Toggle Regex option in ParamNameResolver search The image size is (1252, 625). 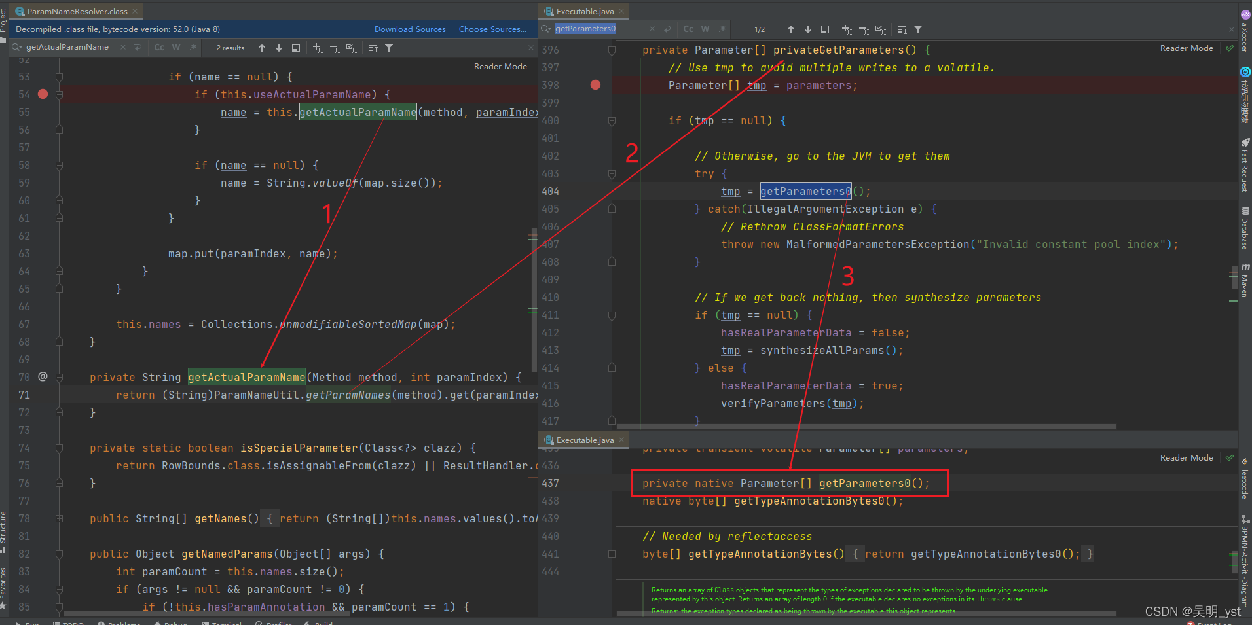(193, 48)
